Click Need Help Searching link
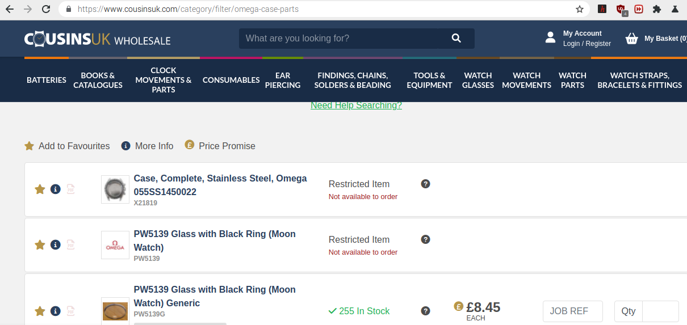Screen dimensions: 687x325 (356, 105)
